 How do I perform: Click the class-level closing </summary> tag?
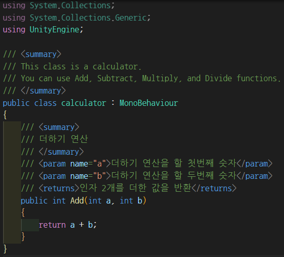coord(43,91)
